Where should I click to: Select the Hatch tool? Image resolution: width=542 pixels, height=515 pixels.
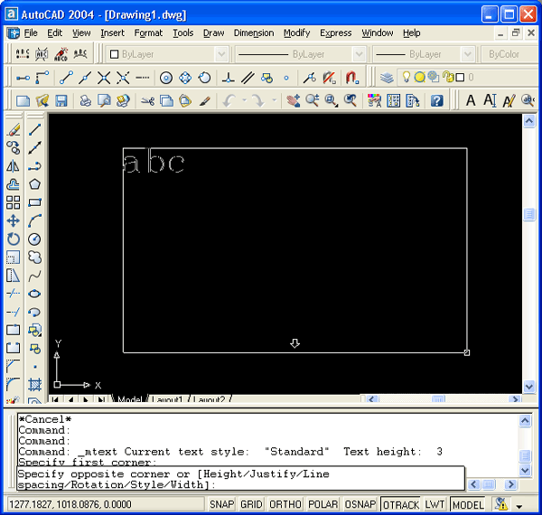point(35,385)
